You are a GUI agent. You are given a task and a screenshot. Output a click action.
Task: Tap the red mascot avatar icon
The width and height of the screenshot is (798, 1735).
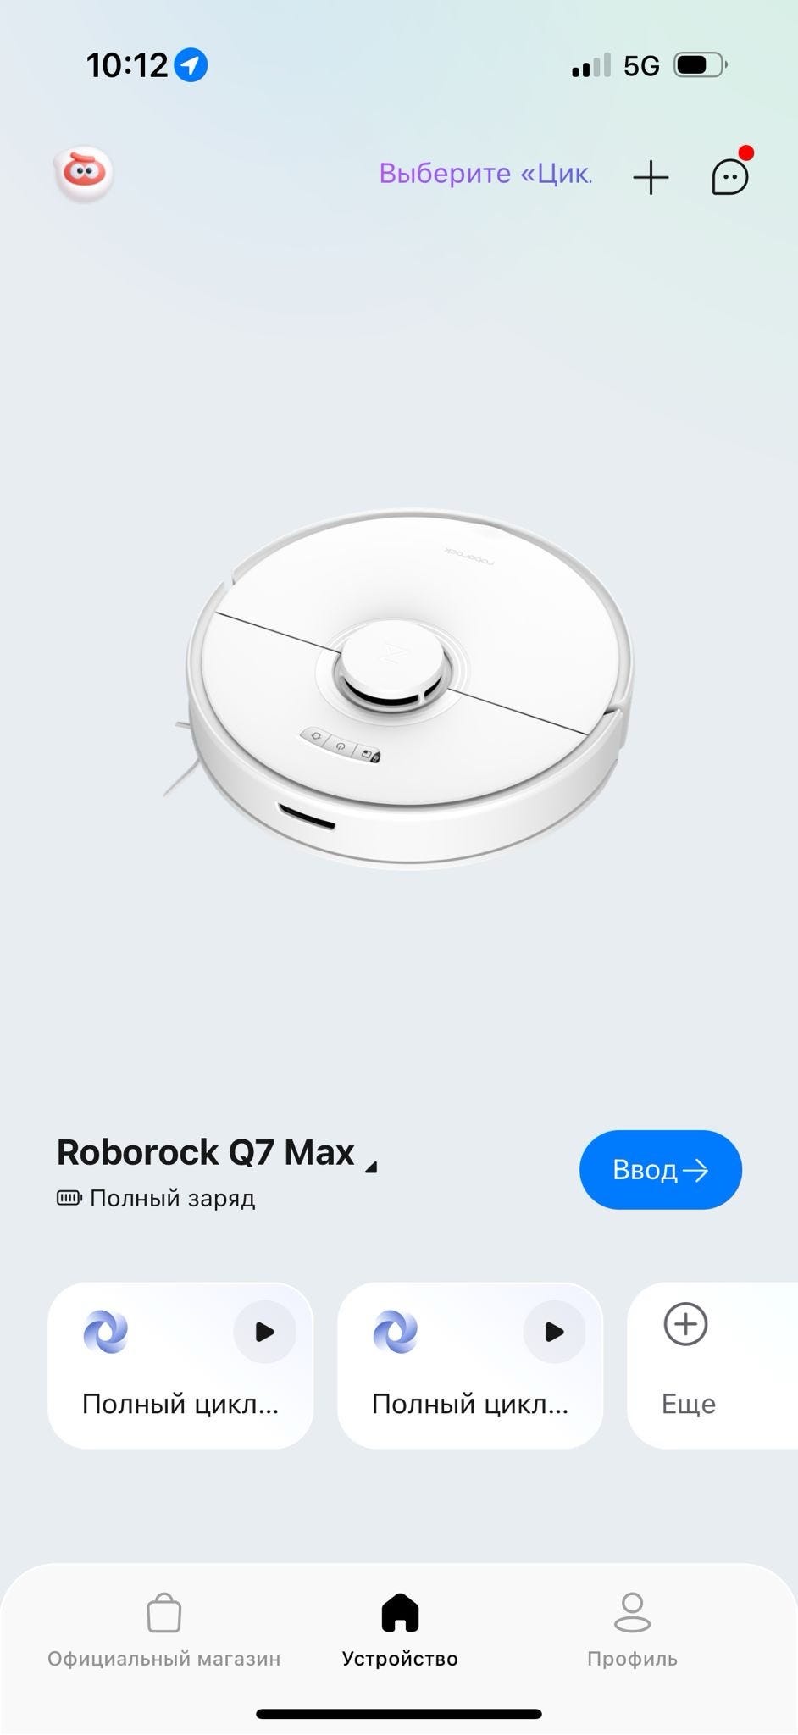84,175
